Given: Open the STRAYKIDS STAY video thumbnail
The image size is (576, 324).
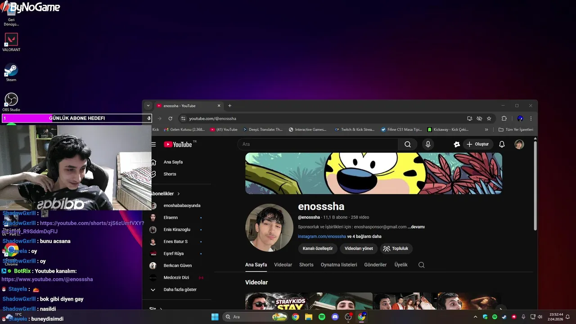Looking at the screenshot, I should (277, 301).
